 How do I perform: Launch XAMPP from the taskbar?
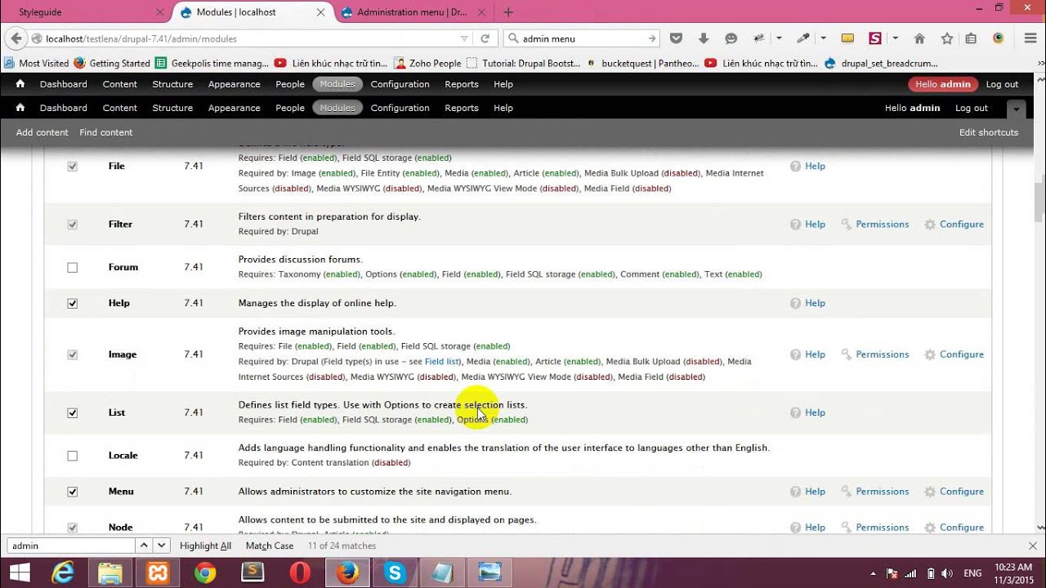[x=158, y=572]
